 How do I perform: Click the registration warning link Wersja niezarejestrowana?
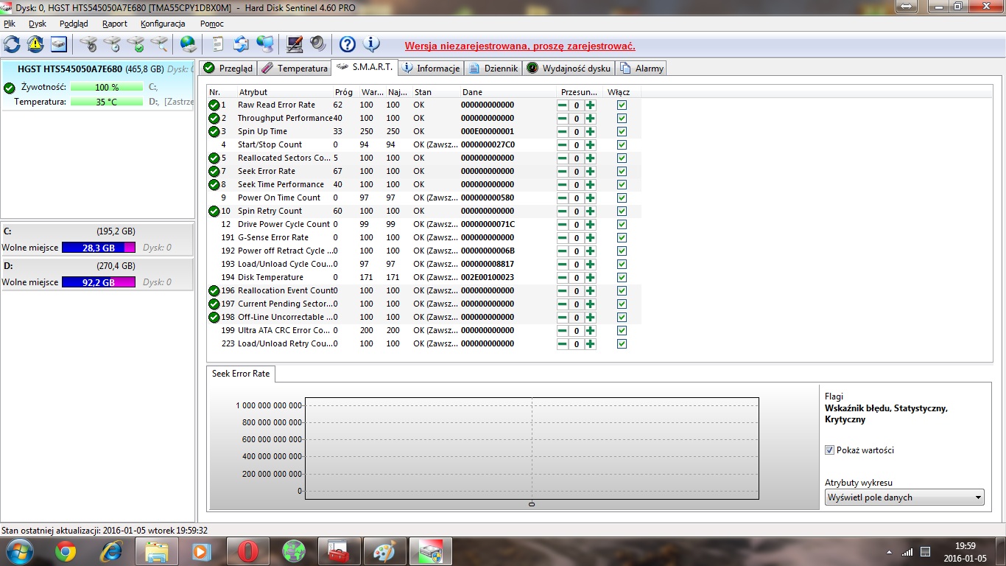coord(520,46)
